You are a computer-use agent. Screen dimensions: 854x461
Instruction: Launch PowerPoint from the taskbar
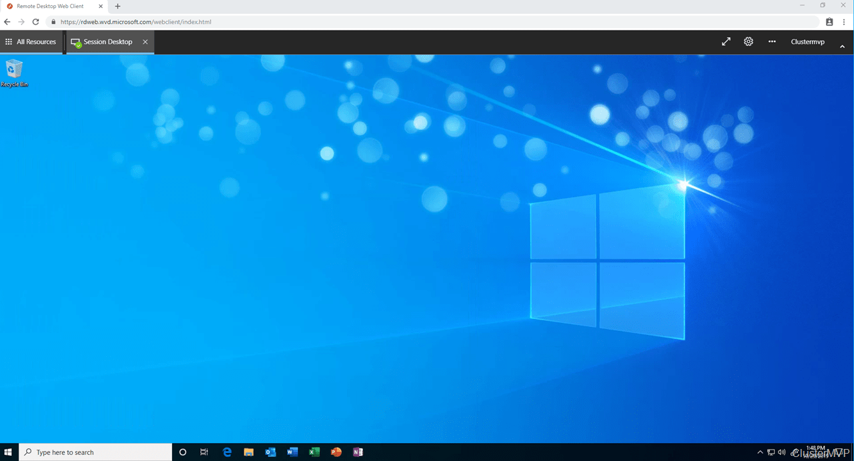pos(336,452)
